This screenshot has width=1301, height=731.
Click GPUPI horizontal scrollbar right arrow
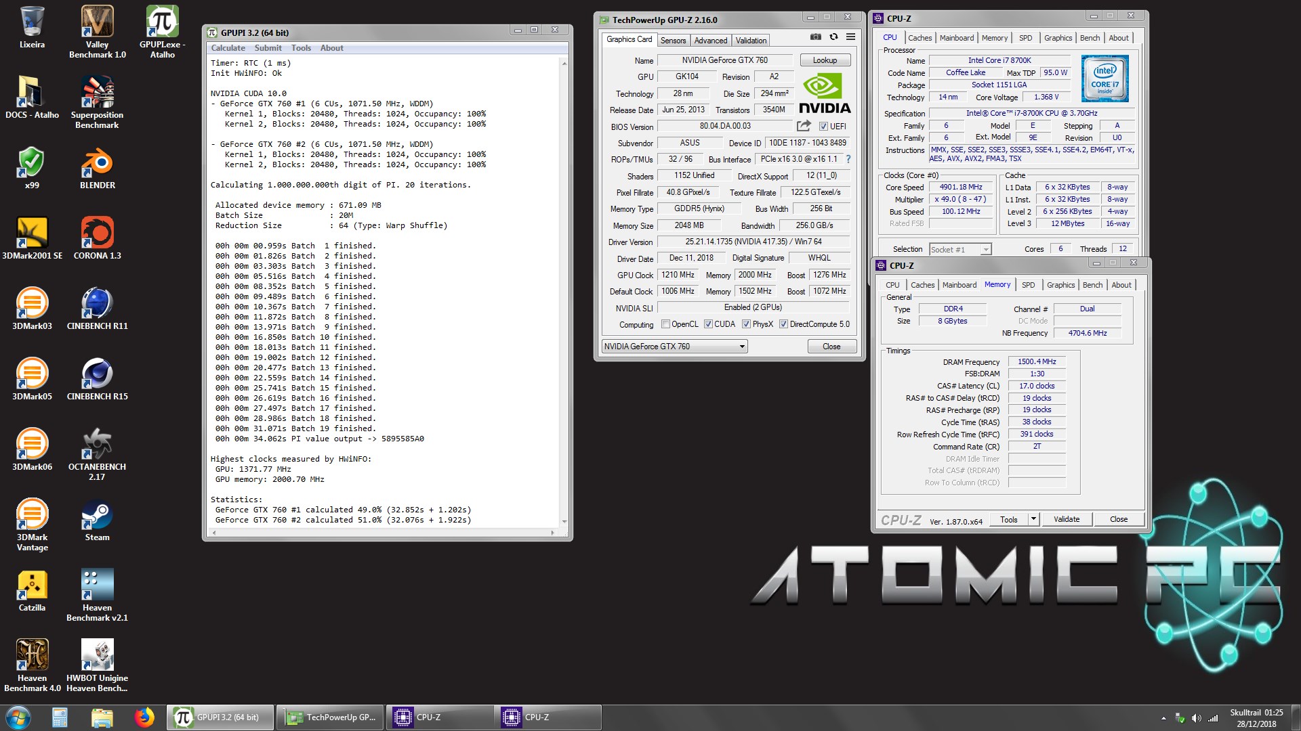pos(553,533)
